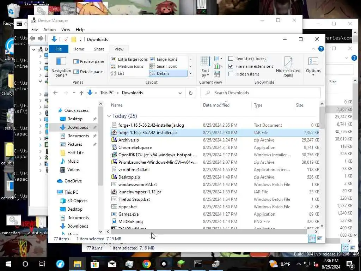
Task: Sort by the Name column header
Action: pyautogui.click(x=117, y=105)
